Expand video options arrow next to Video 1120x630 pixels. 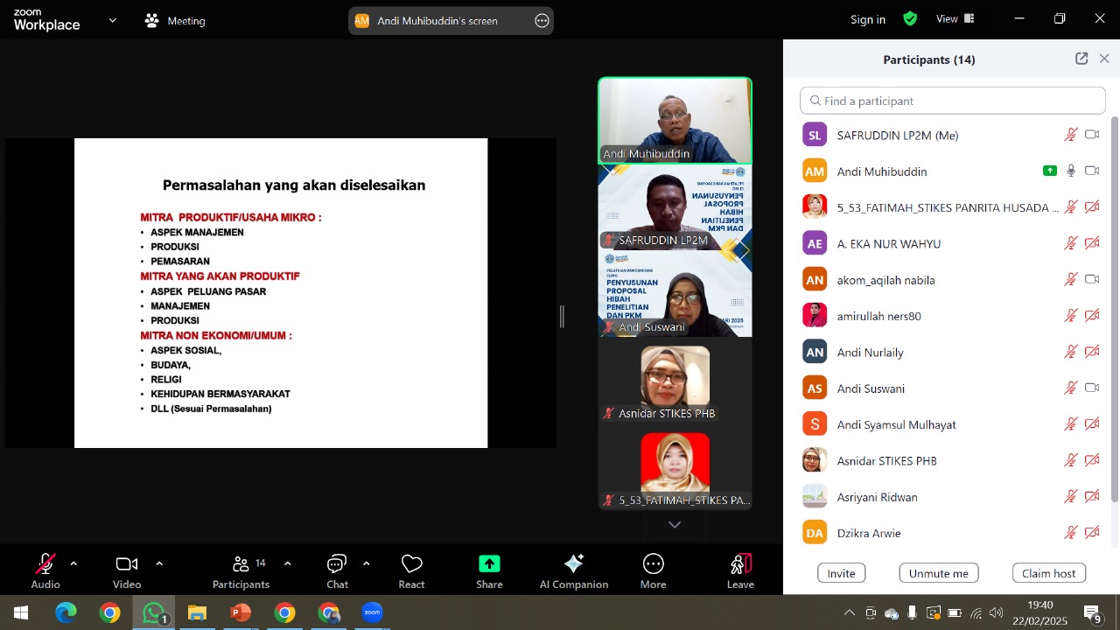coord(159,563)
